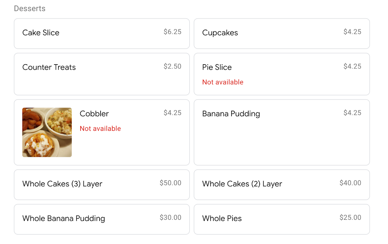Click the Cobbler food photo thumbnail
Image resolution: width=388 pixels, height=244 pixels.
tap(47, 132)
